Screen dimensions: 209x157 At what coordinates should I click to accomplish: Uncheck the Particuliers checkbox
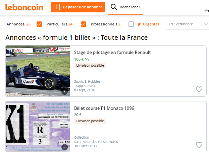[x=39, y=24]
